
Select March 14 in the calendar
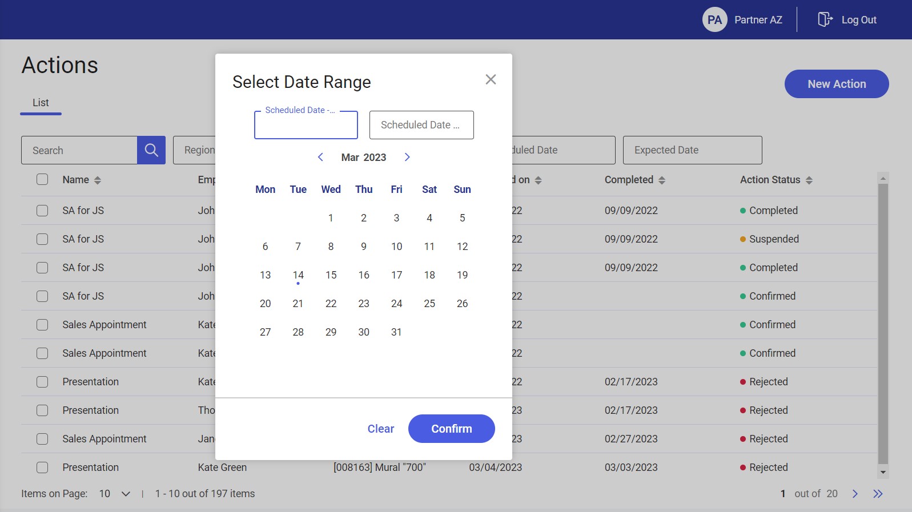(x=298, y=275)
